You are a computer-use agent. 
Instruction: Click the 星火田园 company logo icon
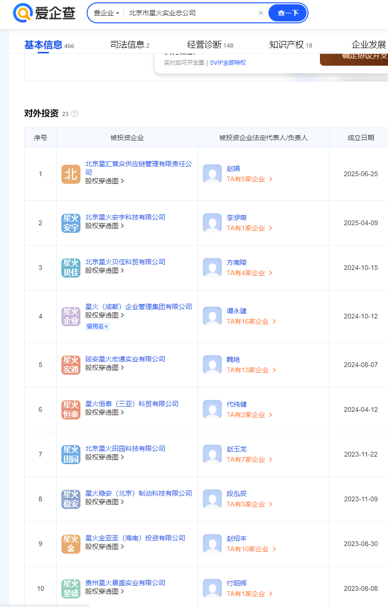[70, 454]
